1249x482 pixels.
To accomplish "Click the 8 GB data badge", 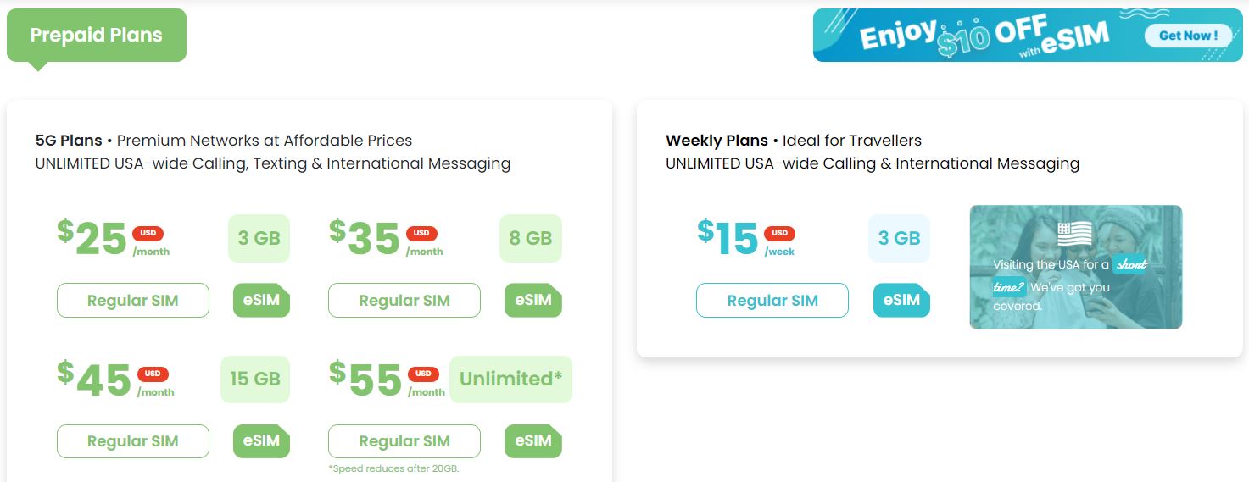I will [531, 238].
